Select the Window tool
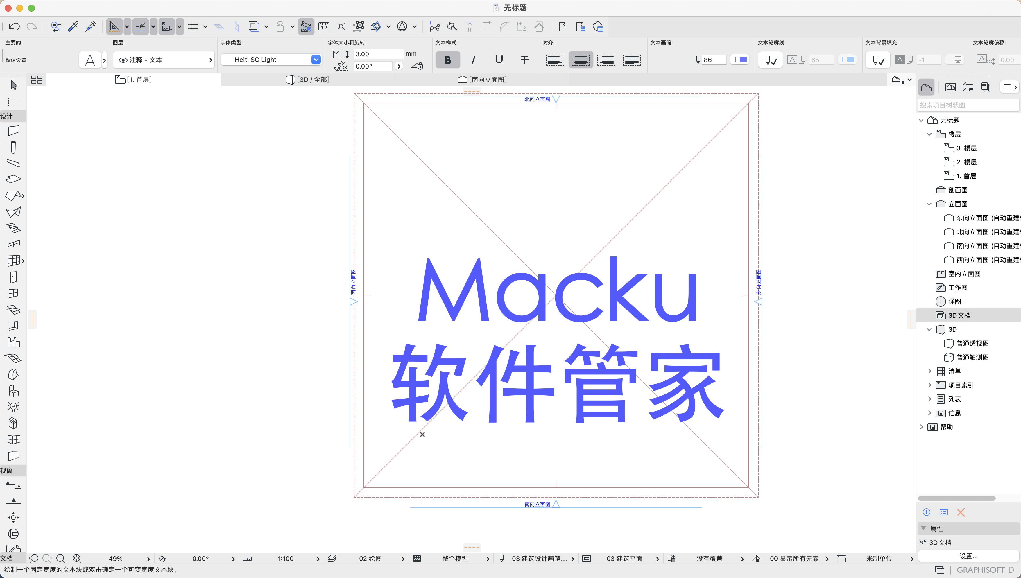 point(13,293)
